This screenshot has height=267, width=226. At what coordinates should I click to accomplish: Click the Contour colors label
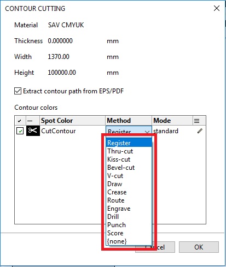click(x=36, y=108)
